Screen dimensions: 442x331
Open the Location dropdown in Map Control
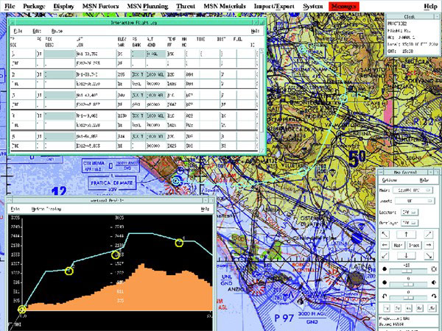410,212
